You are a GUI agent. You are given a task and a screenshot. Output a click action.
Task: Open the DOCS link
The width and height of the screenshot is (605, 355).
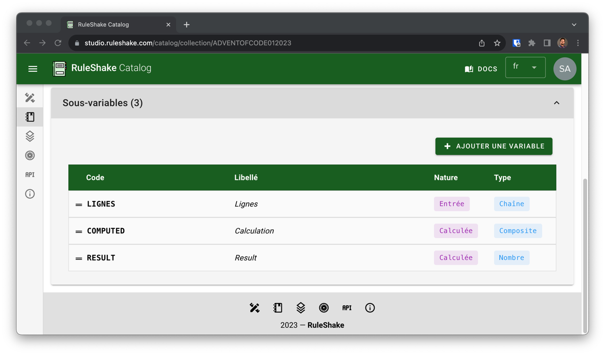(481, 69)
